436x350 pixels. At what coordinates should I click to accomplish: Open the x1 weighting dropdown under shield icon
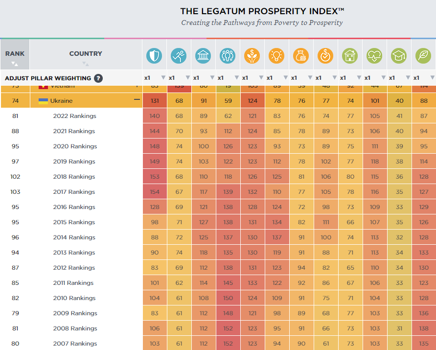155,78
